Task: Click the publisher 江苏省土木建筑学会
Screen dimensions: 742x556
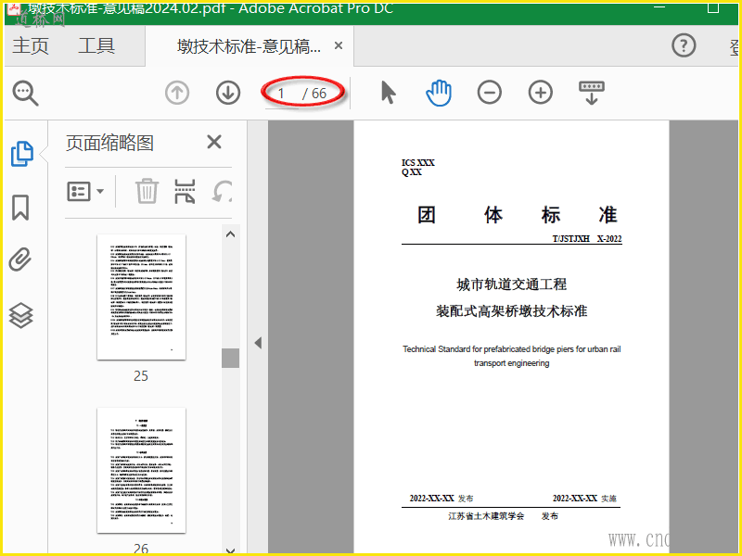Action: (486, 516)
